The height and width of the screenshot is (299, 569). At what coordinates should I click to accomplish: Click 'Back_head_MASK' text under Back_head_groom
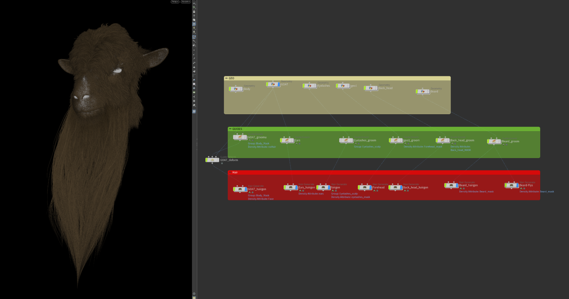point(461,150)
